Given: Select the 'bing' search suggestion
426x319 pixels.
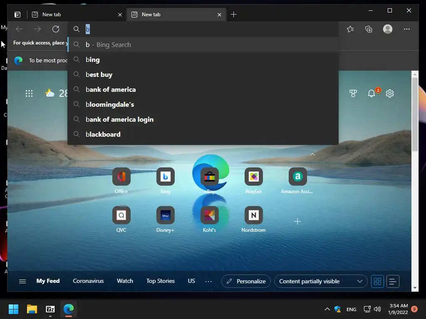Looking at the screenshot, I should (203, 60).
